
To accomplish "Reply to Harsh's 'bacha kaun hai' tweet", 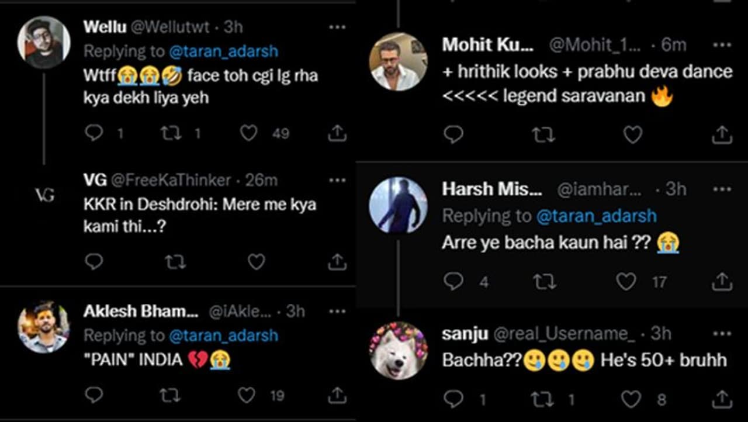I will [453, 282].
